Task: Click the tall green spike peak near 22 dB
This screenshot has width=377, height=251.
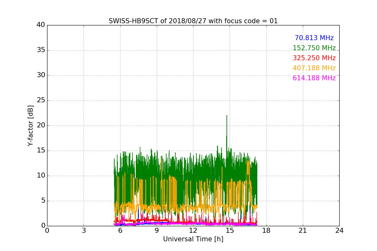Action: pyautogui.click(x=227, y=116)
